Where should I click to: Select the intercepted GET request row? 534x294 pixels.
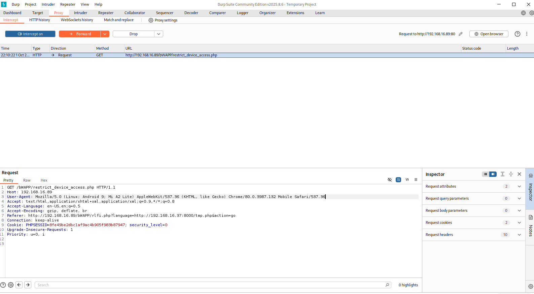pos(267,55)
